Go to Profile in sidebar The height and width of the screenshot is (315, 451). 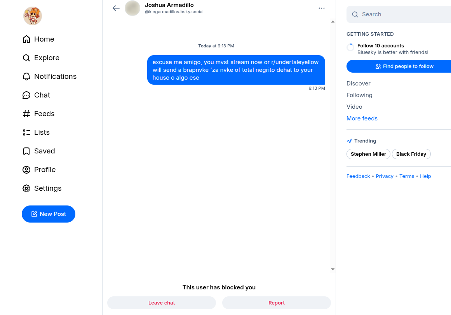(39, 170)
